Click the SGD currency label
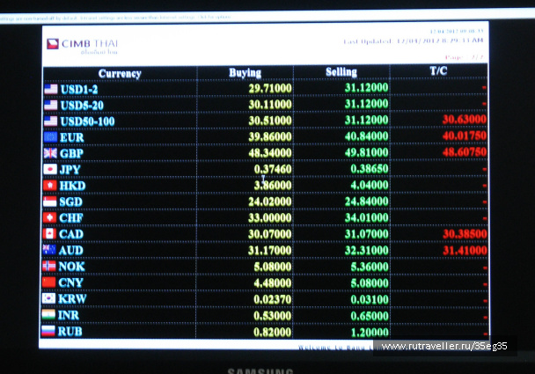 tap(71, 202)
